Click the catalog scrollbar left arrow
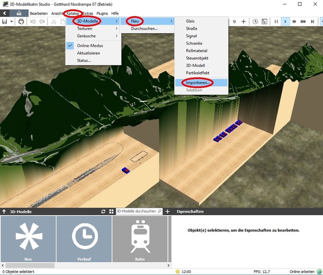The height and width of the screenshot is (275, 323). click(x=3, y=266)
